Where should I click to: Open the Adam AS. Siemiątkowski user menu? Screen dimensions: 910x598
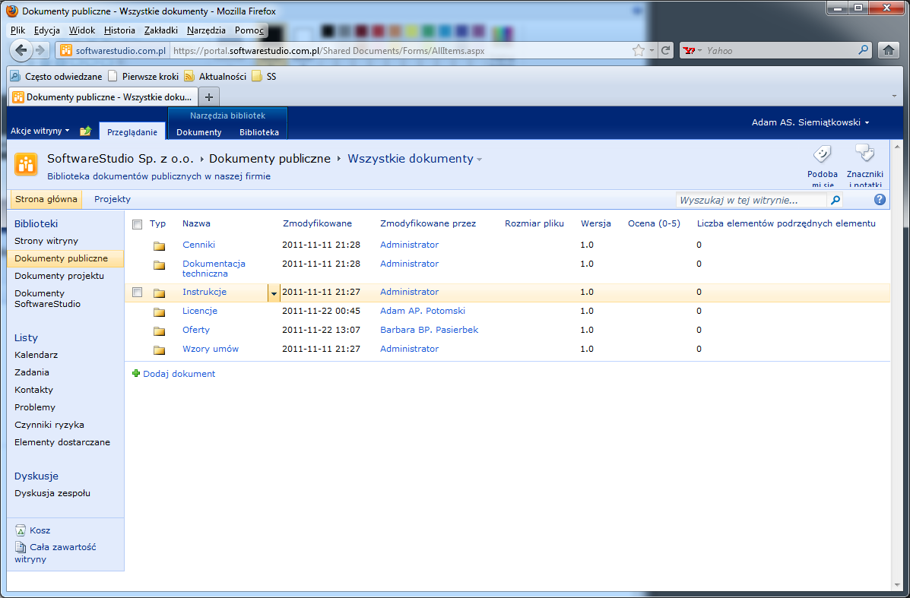click(810, 122)
